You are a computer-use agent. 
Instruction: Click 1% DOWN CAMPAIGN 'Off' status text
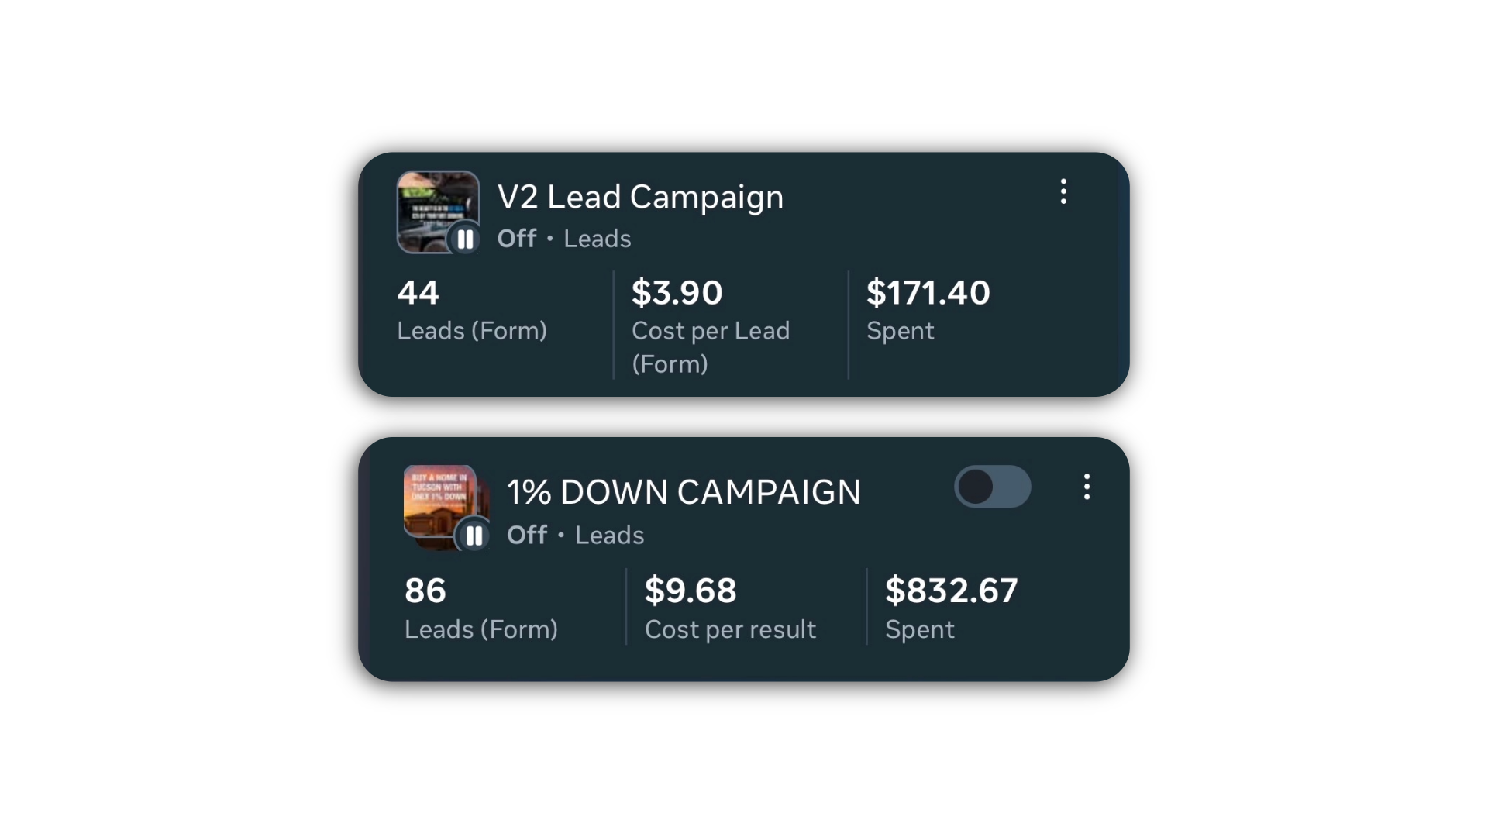(527, 536)
